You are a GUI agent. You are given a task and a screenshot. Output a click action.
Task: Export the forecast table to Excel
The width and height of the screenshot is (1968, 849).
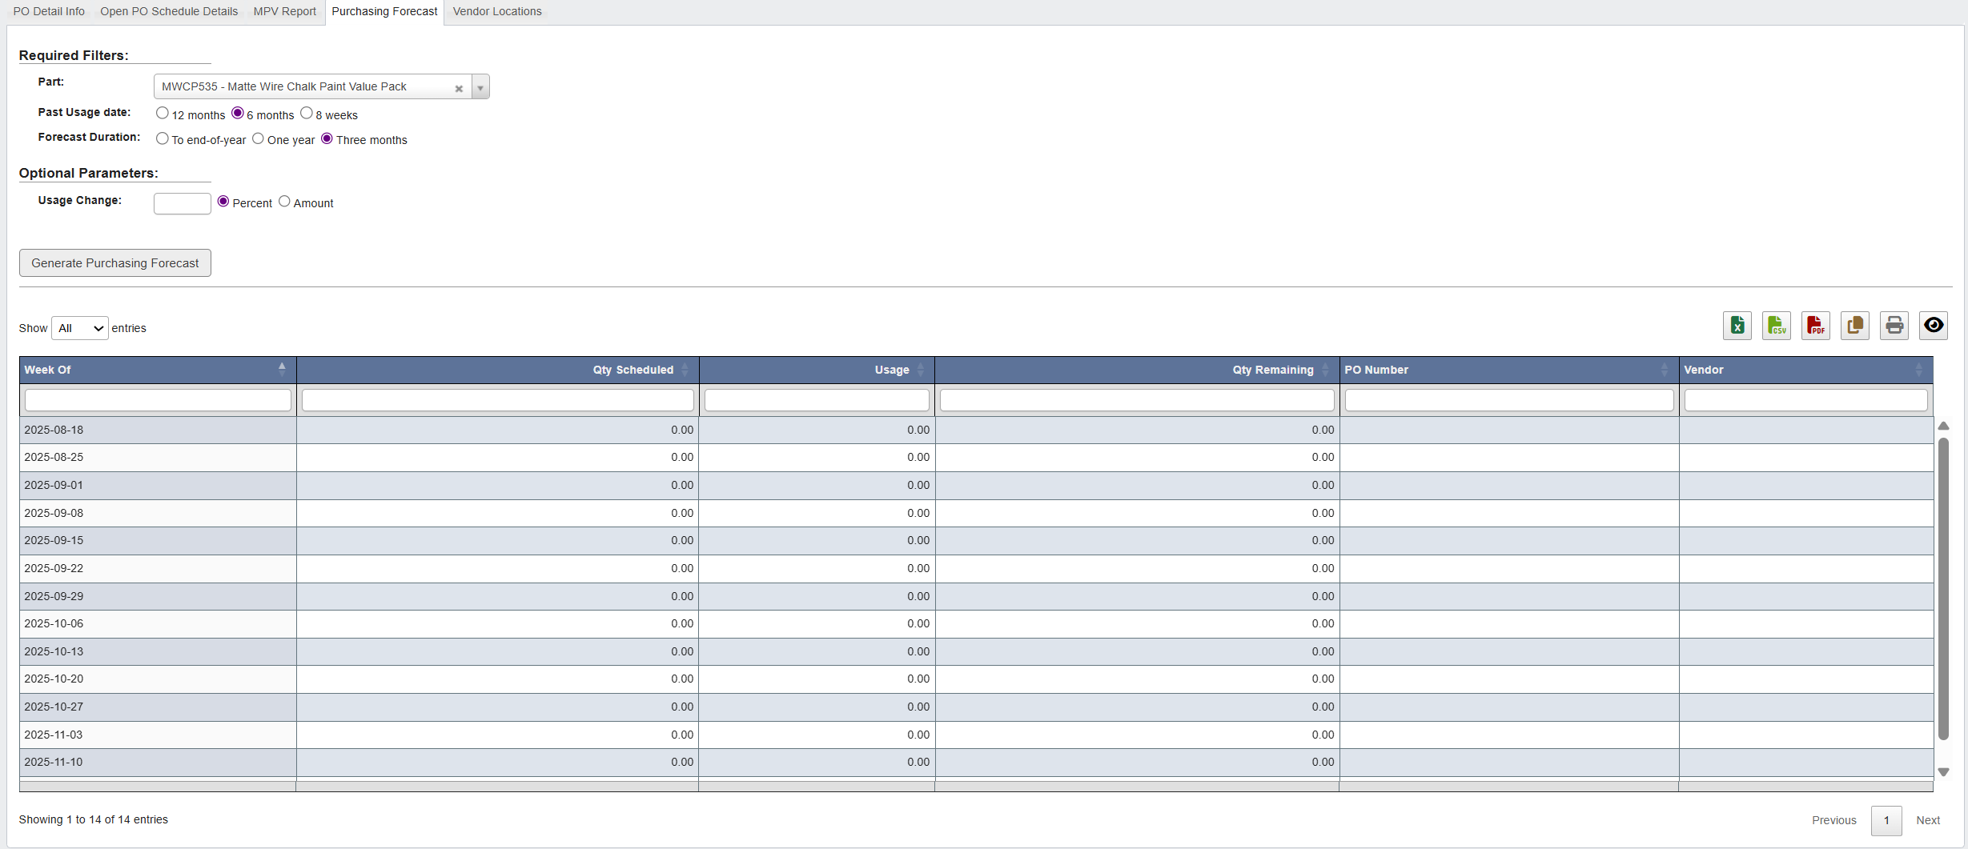click(1736, 326)
